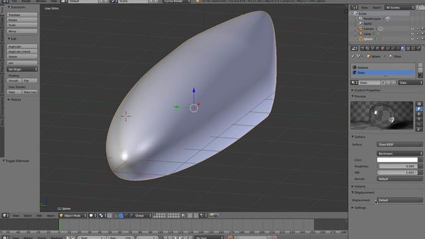The height and width of the screenshot is (239, 425).
Task: Open the pivot point selector
Action: [102, 215]
